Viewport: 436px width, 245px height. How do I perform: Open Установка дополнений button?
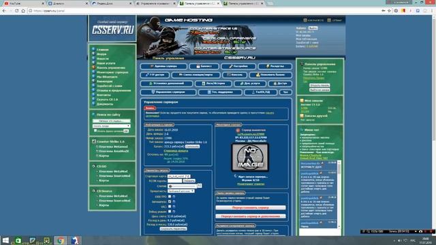166,84
